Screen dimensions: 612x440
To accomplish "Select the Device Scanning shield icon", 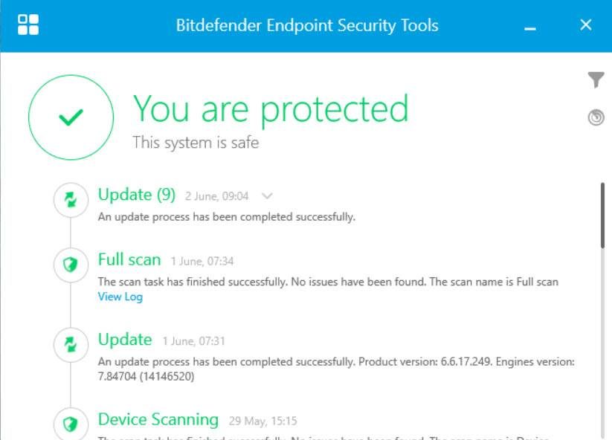I will (x=71, y=424).
